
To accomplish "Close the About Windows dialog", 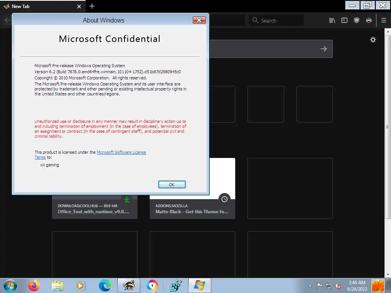I will click(x=199, y=20).
